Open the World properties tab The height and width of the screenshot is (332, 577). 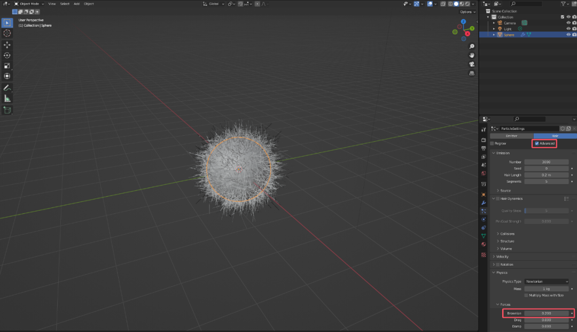[x=484, y=173]
